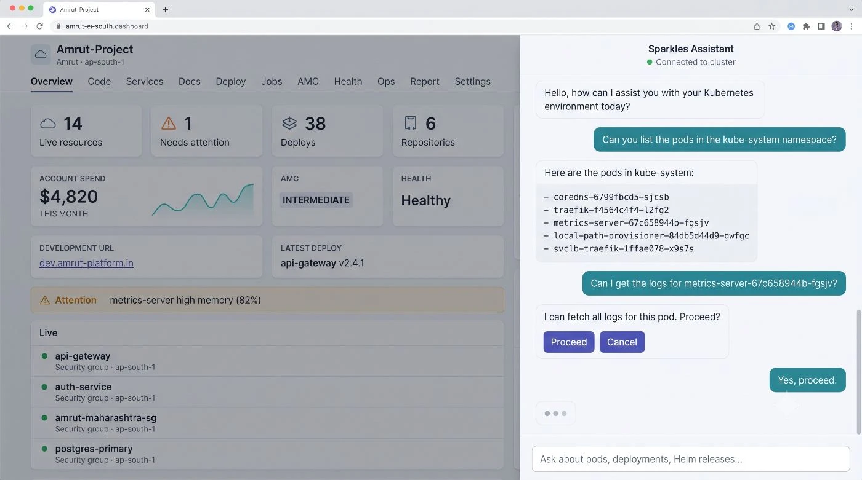Open a new browser tab
Viewport: 862px width, 480px height.
tap(165, 10)
